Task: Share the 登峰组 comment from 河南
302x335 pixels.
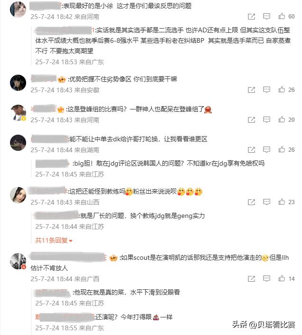Action: (252, 119)
